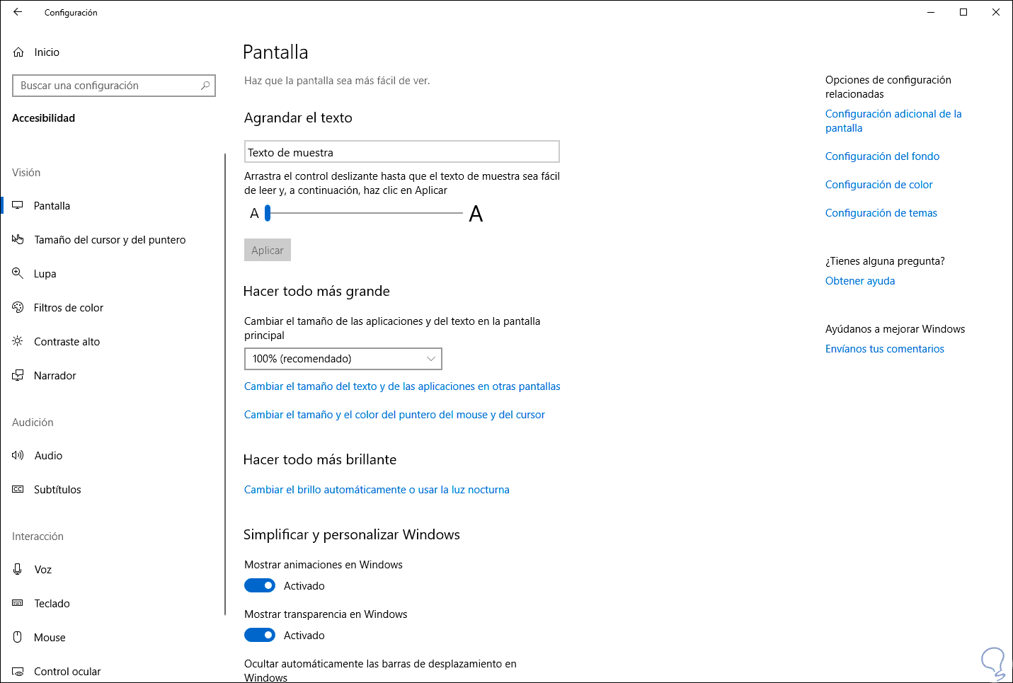
Task: Open Configuración del fondo link
Action: pyautogui.click(x=882, y=156)
